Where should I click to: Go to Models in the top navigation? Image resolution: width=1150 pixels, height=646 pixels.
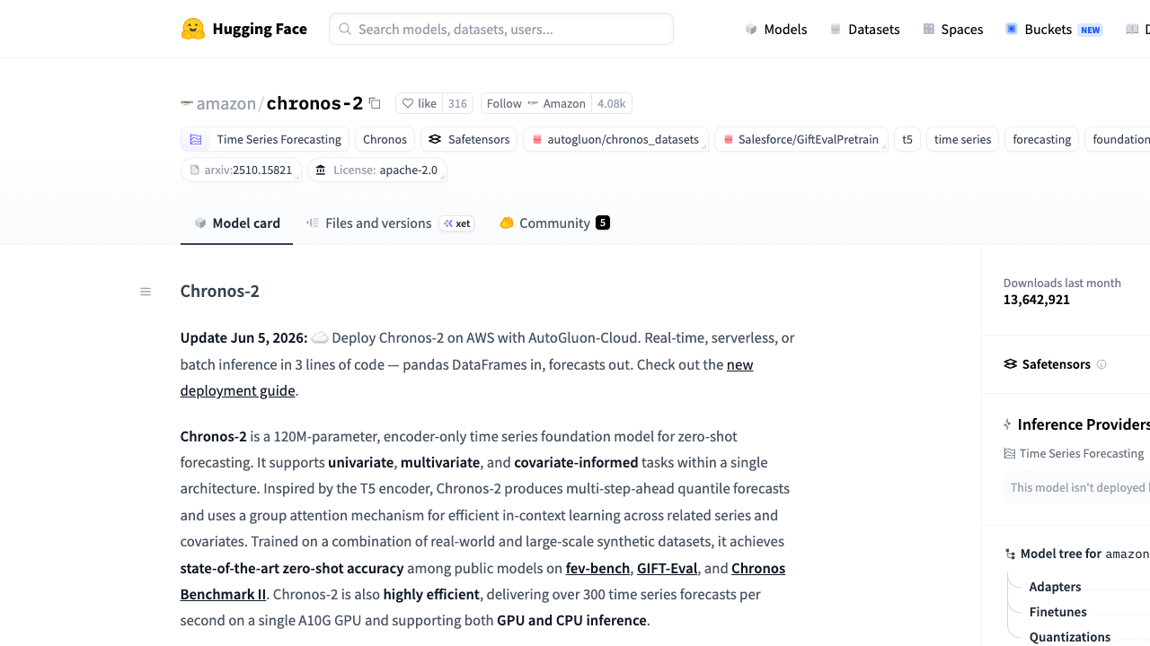click(776, 29)
